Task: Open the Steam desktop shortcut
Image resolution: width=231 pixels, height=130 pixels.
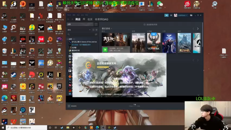Action: click(14, 76)
